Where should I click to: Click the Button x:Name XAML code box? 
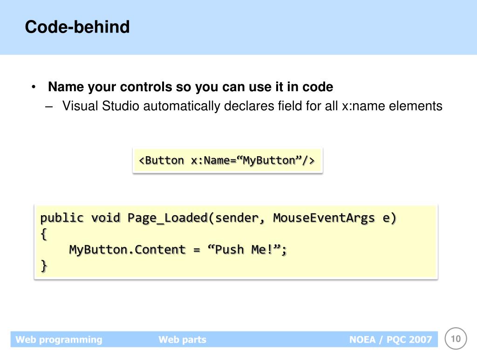pos(227,160)
